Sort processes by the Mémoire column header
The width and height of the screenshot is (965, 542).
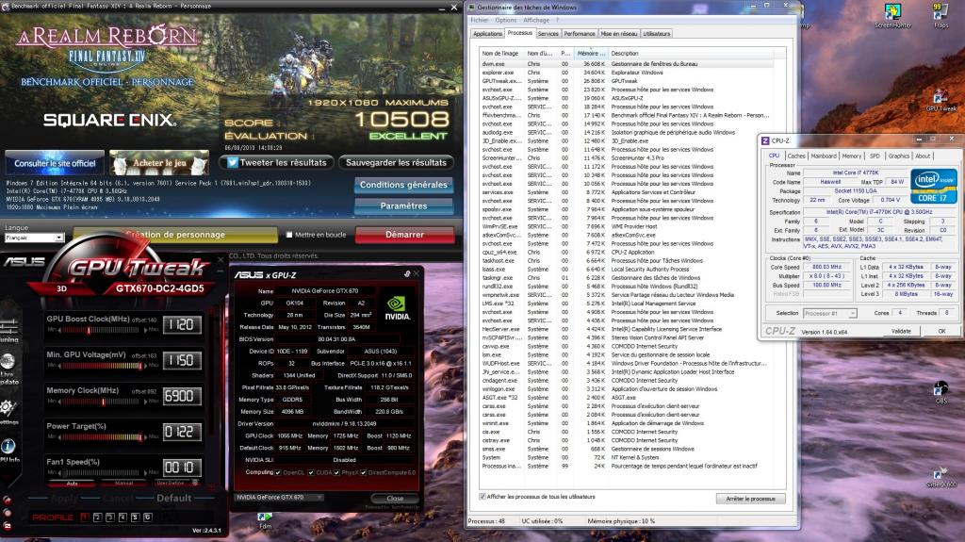coord(587,53)
